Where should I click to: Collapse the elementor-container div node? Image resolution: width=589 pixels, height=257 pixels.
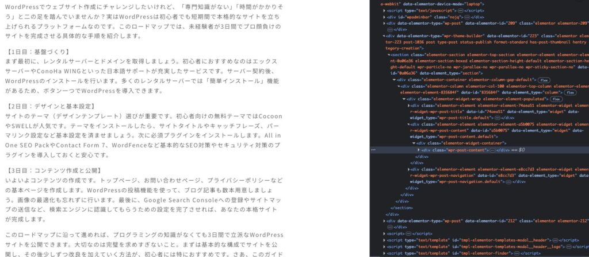click(394, 80)
